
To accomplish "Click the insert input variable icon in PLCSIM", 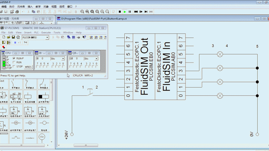I will click(x=91, y=37).
